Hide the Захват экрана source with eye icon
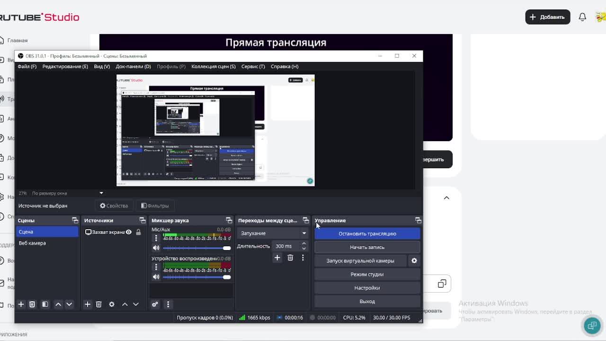This screenshot has height=341, width=606. pyautogui.click(x=129, y=232)
